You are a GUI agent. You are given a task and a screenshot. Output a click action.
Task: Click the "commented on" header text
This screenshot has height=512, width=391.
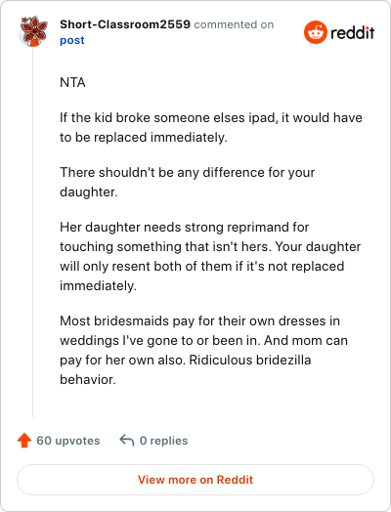[234, 24]
